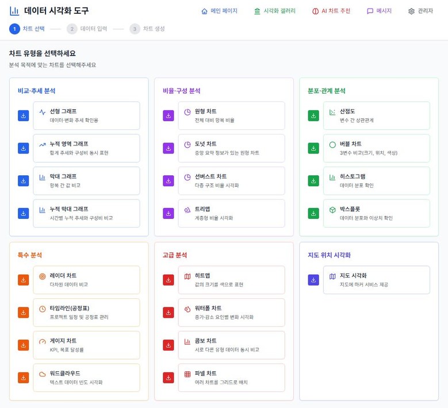Screen dimensions: 448x408
Task: Click the green download icon beside 산점도
Action: (313, 116)
